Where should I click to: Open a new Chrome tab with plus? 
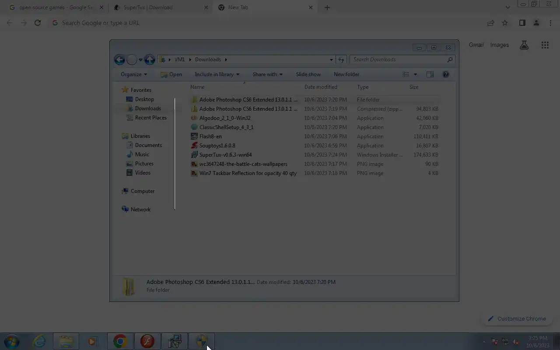click(327, 7)
